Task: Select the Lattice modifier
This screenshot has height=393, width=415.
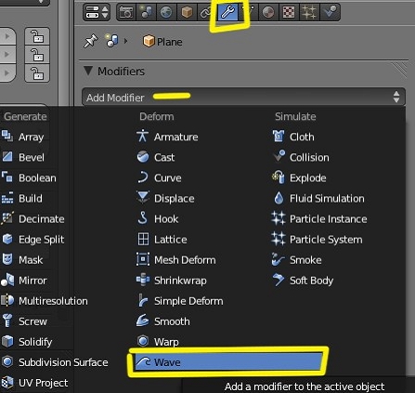Action: (x=162, y=240)
